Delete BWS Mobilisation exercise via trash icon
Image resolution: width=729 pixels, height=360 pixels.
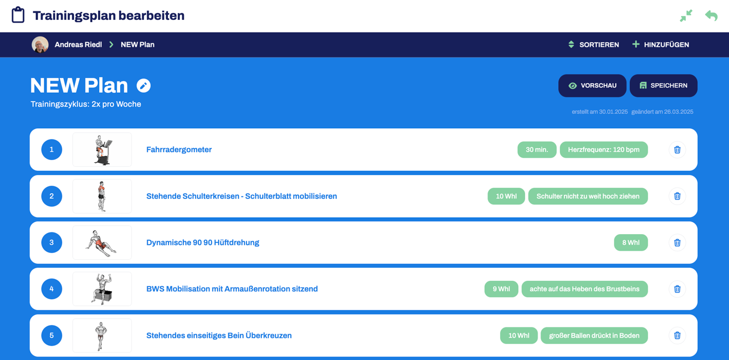click(x=677, y=289)
